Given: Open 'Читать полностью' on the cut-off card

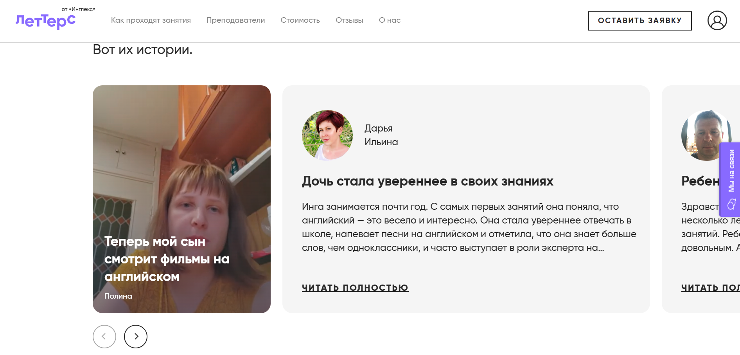Looking at the screenshot, I should pyautogui.click(x=710, y=288).
